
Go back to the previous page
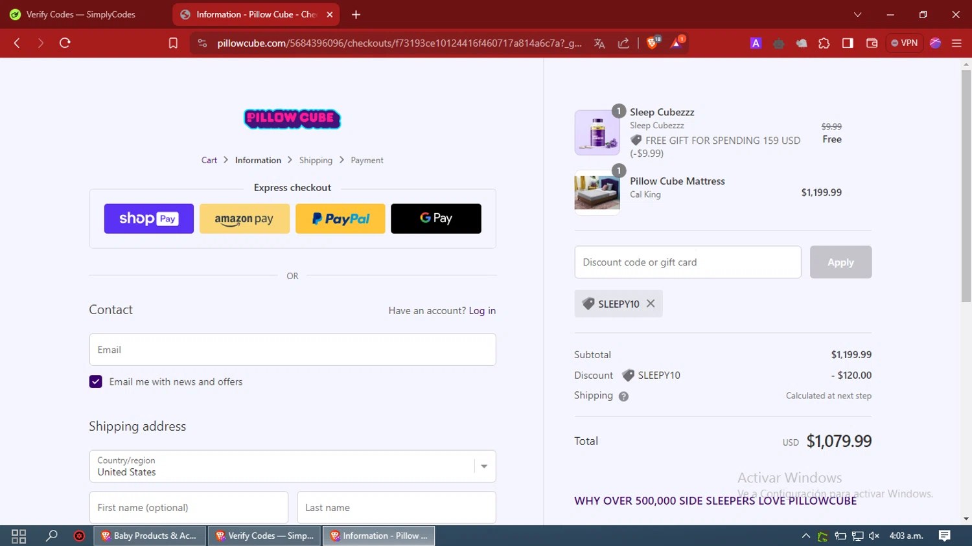pos(17,43)
